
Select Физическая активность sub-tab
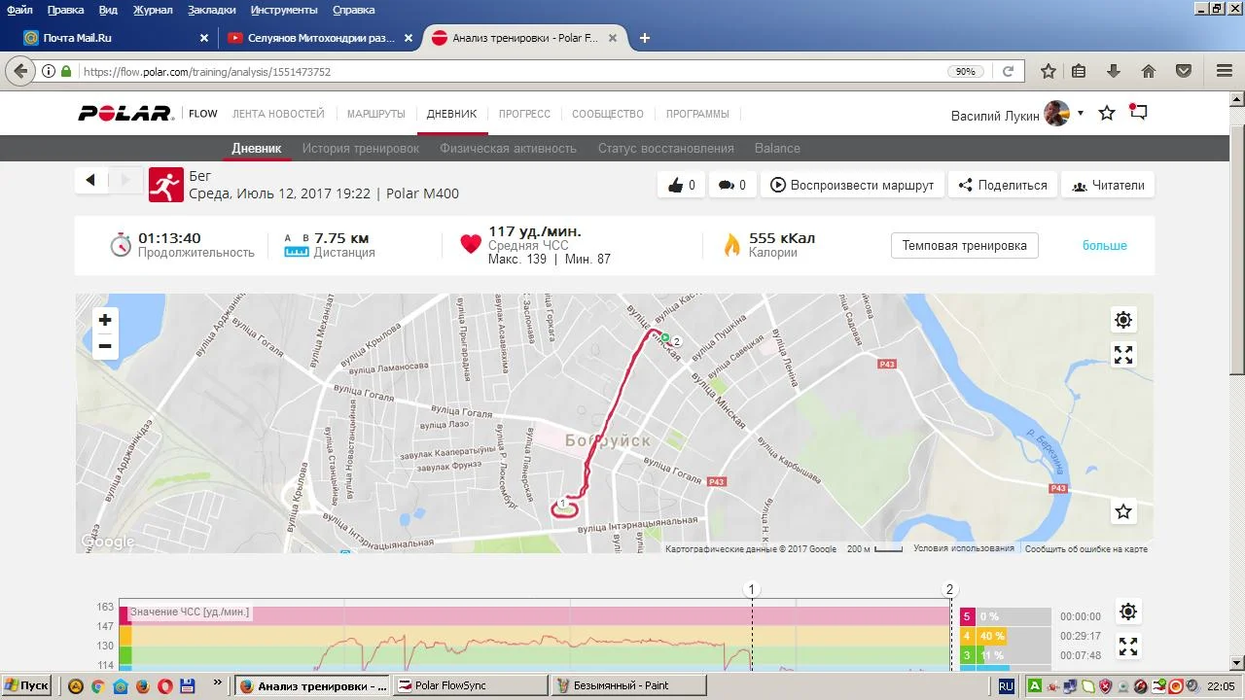click(x=508, y=148)
